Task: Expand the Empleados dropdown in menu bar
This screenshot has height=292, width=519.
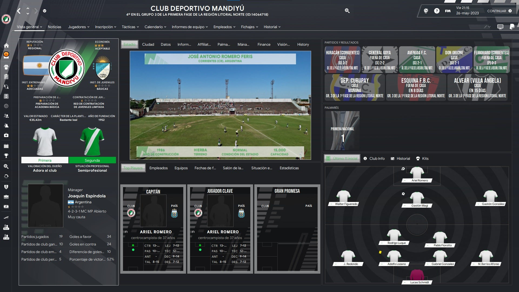Action: (x=224, y=27)
